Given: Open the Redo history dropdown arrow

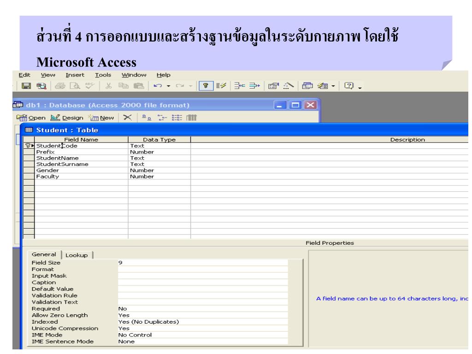Looking at the screenshot, I should (x=190, y=86).
